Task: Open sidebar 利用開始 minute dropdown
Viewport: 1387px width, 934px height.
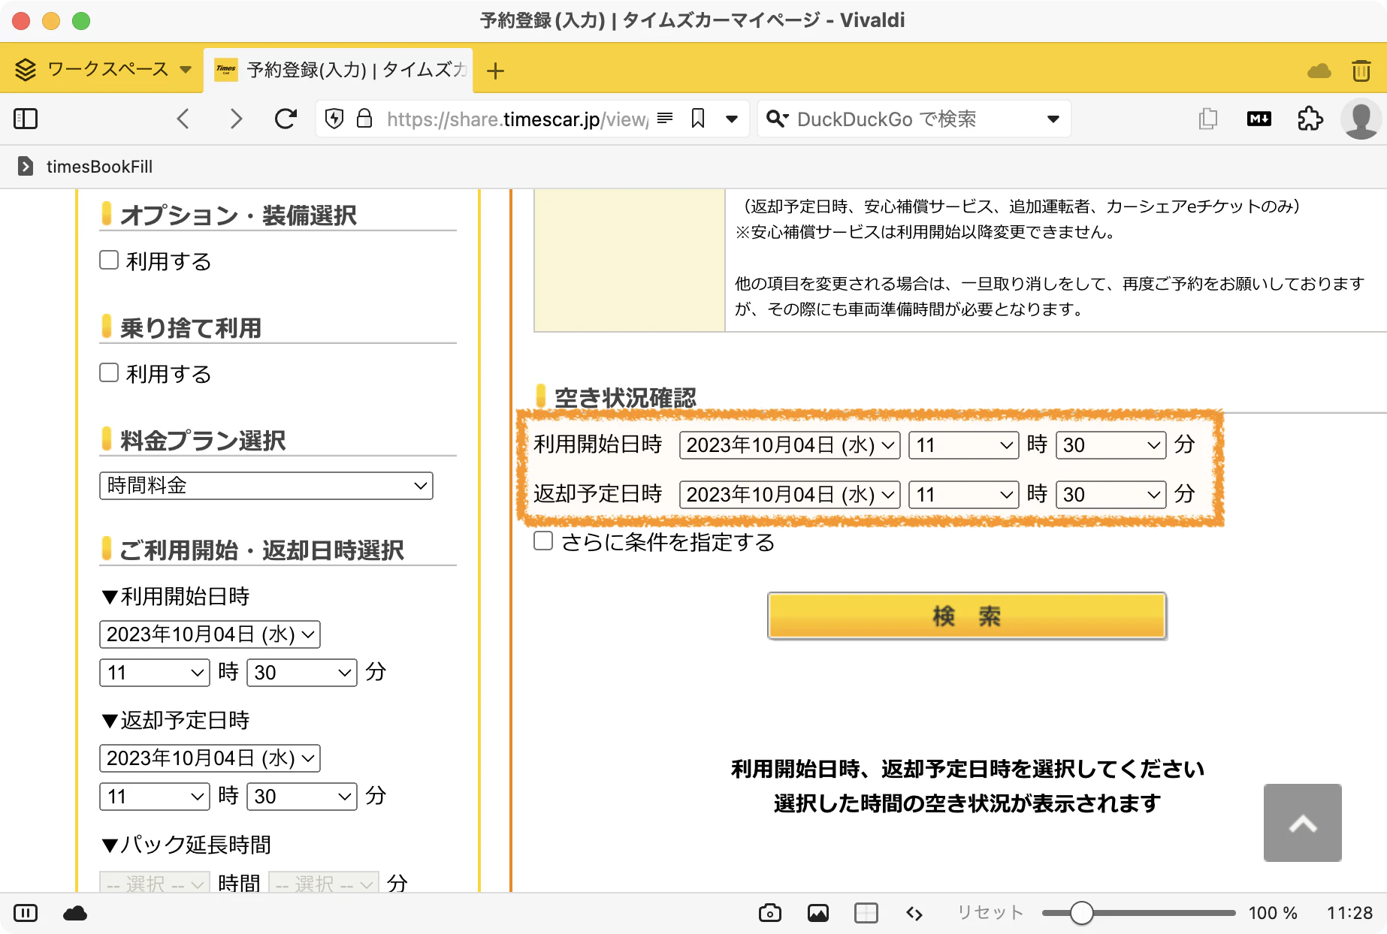Action: [x=301, y=673]
